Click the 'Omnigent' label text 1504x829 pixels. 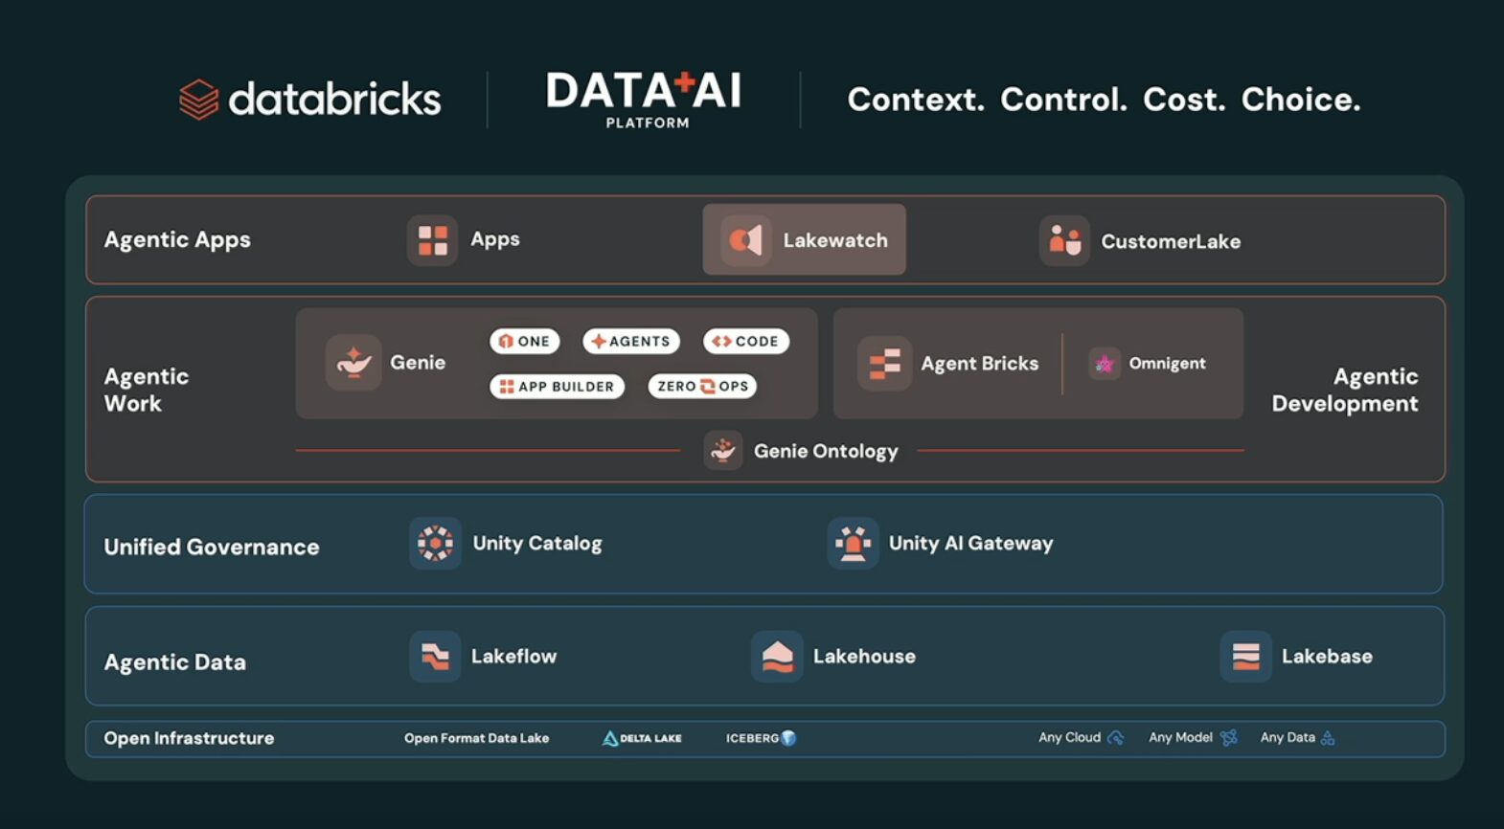1167,364
